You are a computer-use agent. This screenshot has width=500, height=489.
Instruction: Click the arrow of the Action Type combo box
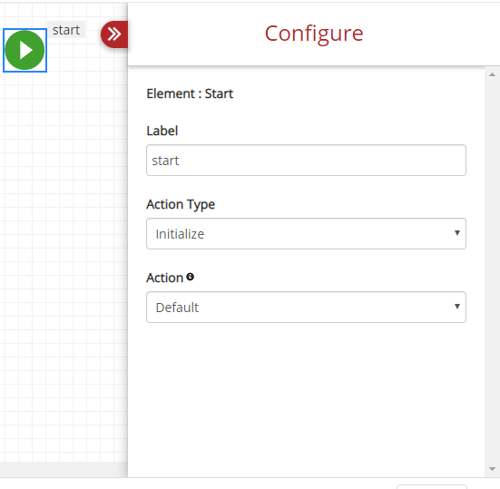pyautogui.click(x=457, y=233)
